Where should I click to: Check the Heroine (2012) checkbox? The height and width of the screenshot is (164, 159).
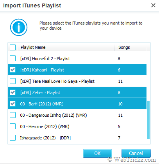pyautogui.click(x=13, y=127)
